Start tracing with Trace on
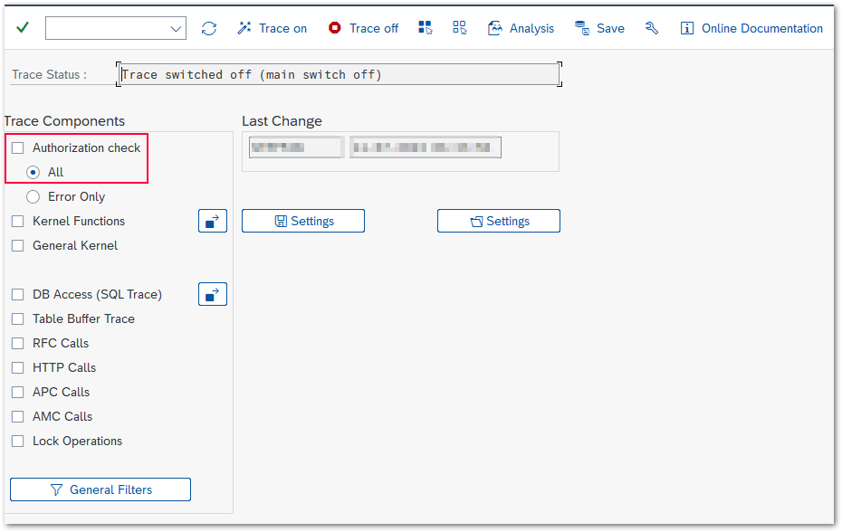842x532 pixels. click(273, 28)
